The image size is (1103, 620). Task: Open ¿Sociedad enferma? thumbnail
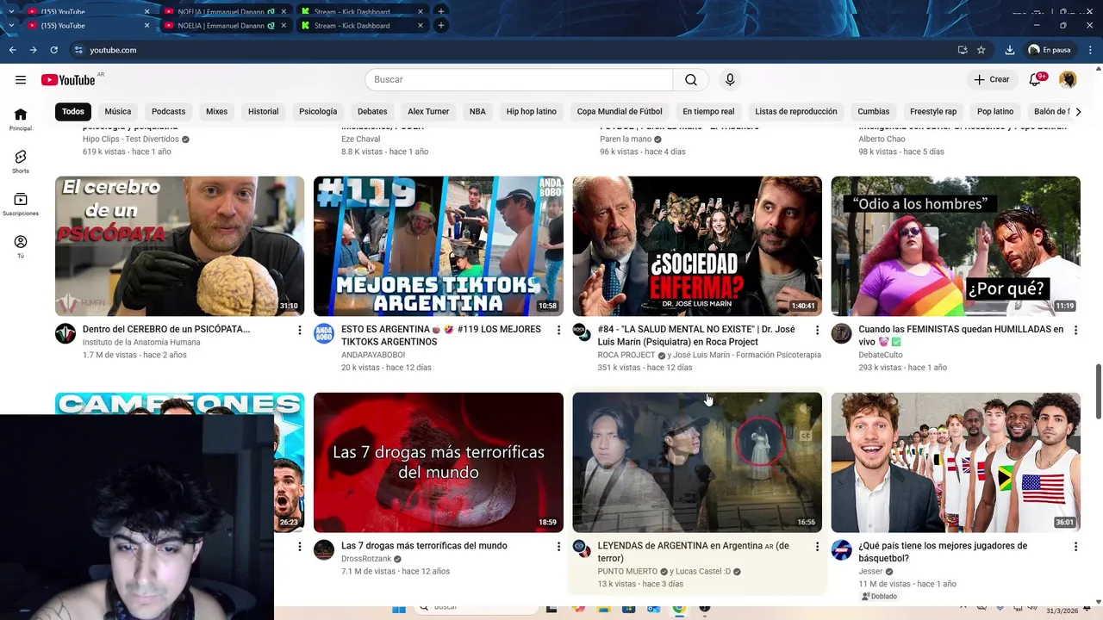[x=697, y=246]
